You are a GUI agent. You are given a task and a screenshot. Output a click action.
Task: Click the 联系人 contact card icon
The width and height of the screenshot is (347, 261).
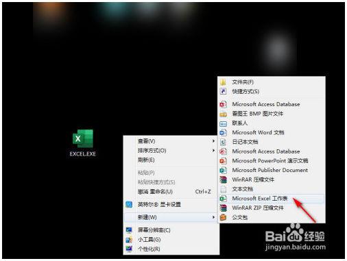pos(223,123)
